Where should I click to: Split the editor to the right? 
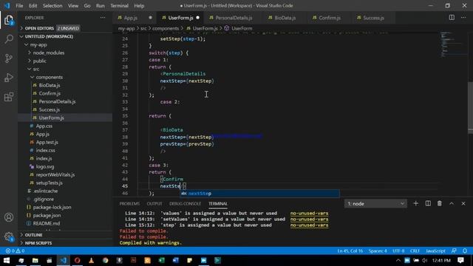452,18
